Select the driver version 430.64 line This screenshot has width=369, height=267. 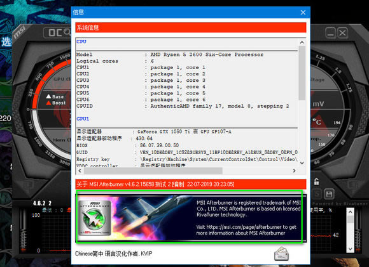(115, 138)
